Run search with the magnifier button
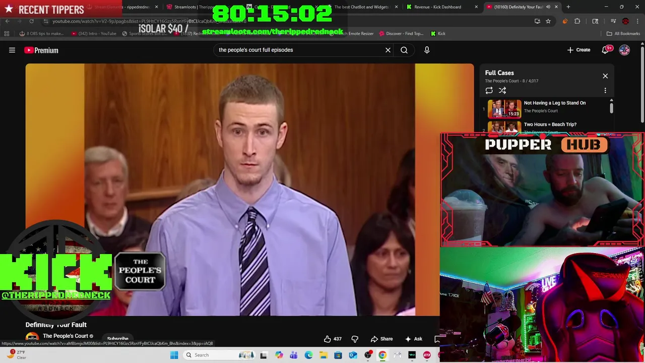This screenshot has height=363, width=645. [x=404, y=50]
